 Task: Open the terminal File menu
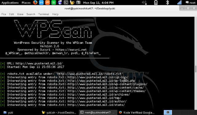pos(4,14)
